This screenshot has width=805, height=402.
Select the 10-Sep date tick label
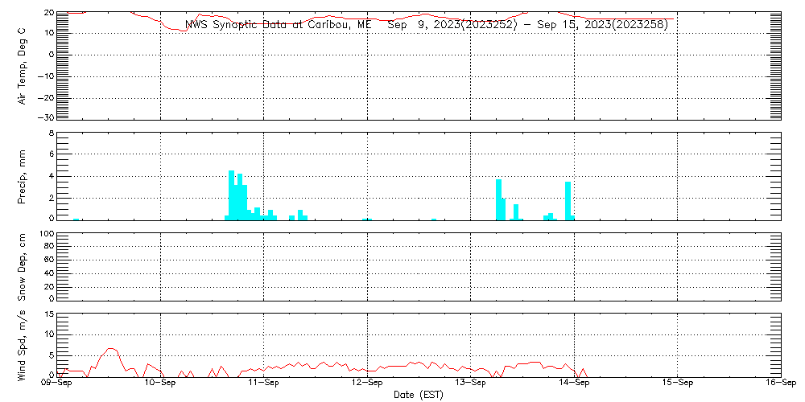[160, 384]
